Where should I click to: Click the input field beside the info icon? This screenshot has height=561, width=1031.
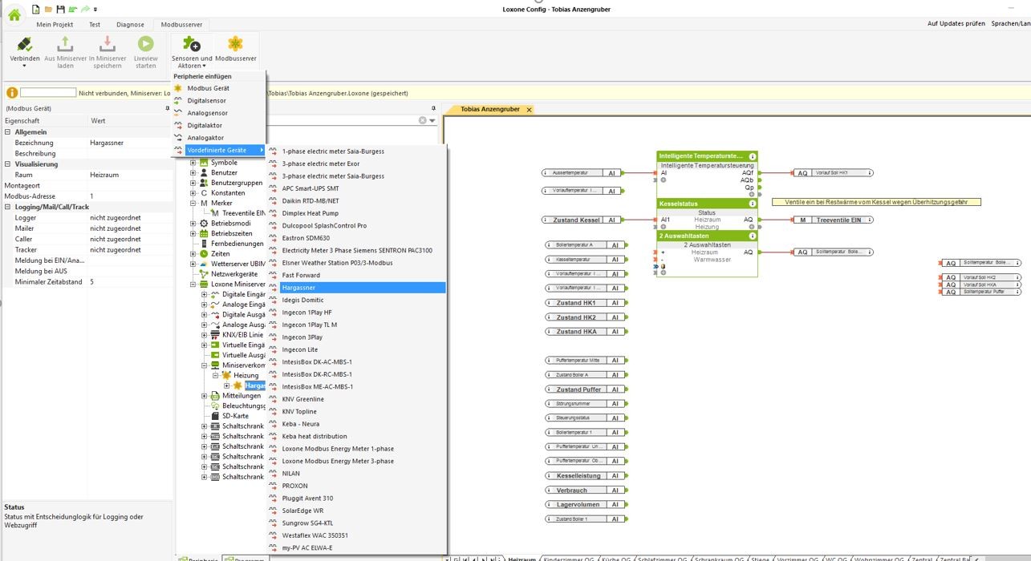tap(47, 94)
